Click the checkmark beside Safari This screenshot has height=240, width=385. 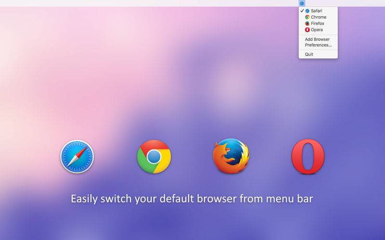(302, 11)
